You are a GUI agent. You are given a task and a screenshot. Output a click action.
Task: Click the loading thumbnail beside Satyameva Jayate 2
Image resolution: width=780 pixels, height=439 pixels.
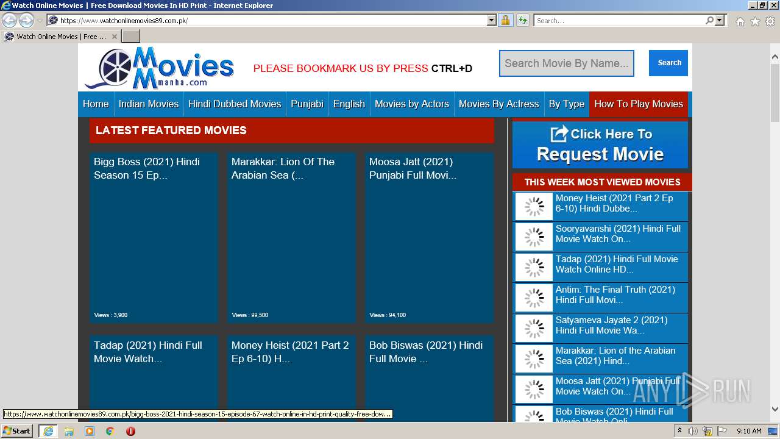point(534,329)
